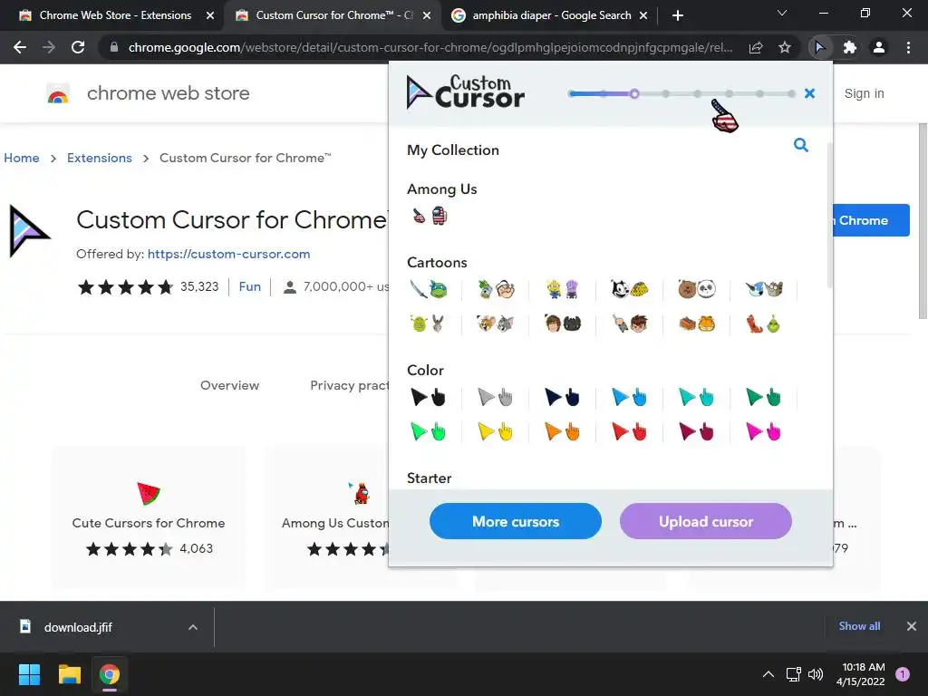The image size is (928, 696).
Task: Click the More cursors button
Action: pyautogui.click(x=516, y=521)
